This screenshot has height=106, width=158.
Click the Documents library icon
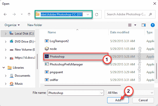click(x=12, y=76)
